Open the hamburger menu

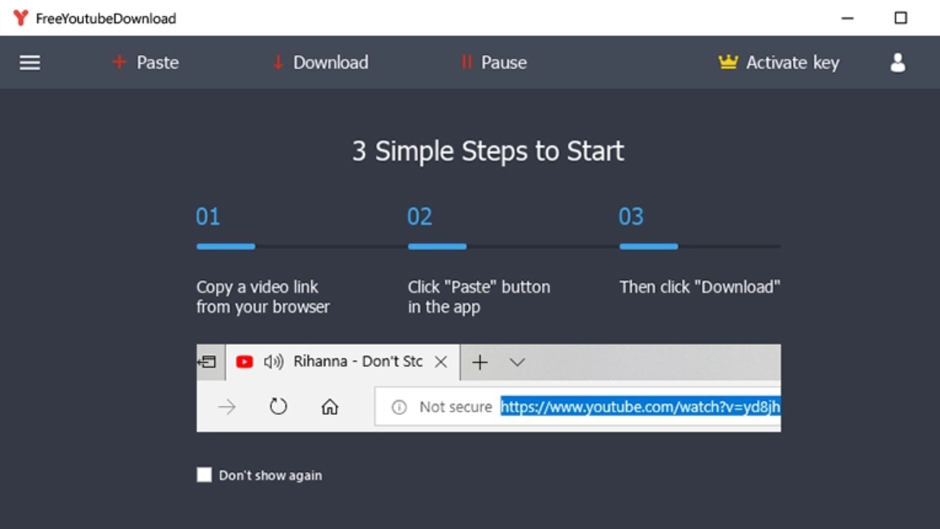pyautogui.click(x=30, y=63)
